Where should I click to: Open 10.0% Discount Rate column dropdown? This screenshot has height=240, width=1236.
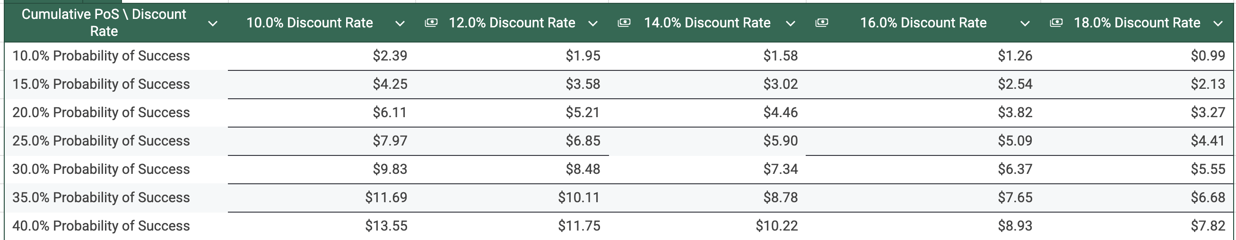[x=400, y=24]
